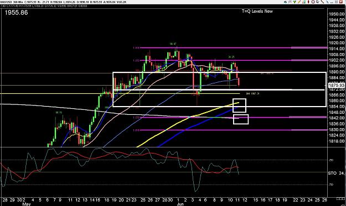Click the 1818.00 price axis label
Viewport: 346px width, 206px height.
click(x=337, y=141)
